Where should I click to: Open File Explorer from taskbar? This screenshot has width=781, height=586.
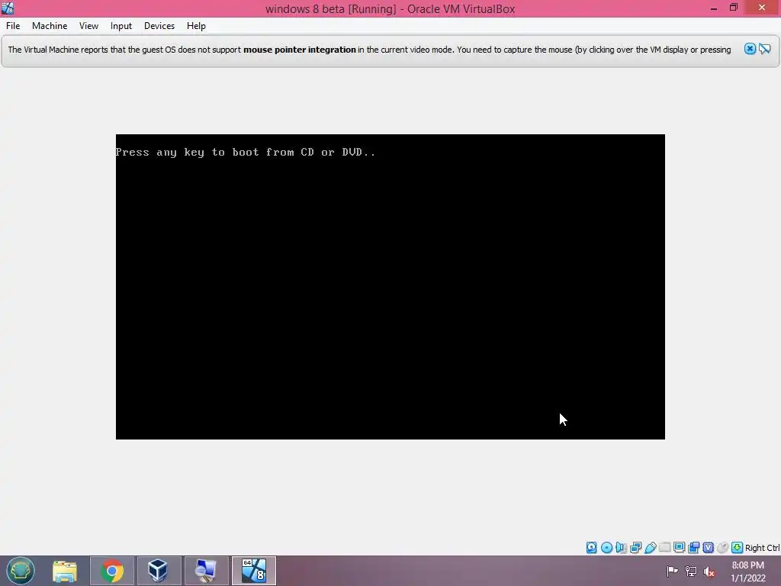click(x=65, y=571)
